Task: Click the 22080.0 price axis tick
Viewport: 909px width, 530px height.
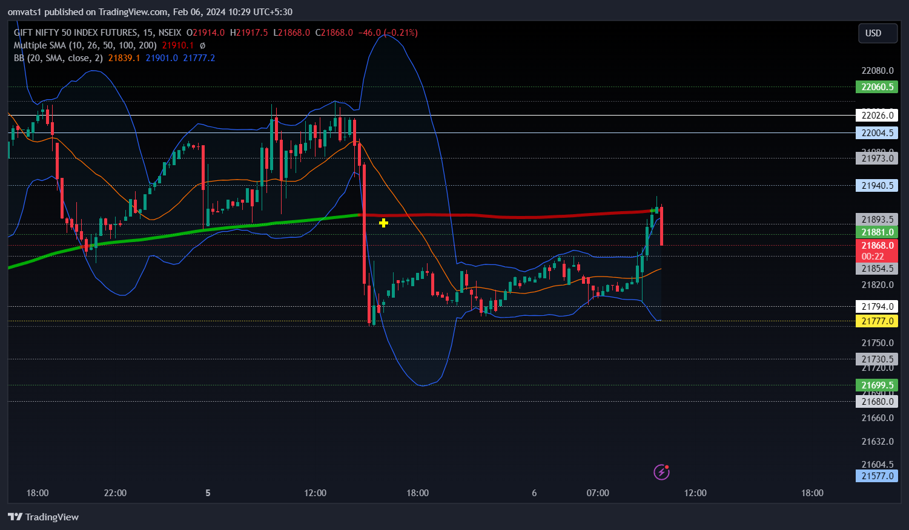Action: (x=878, y=71)
